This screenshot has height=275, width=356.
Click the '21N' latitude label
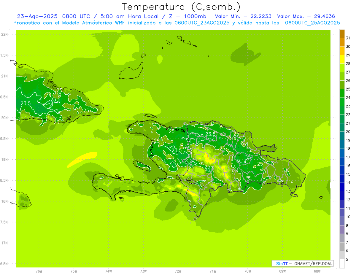tap(4, 76)
